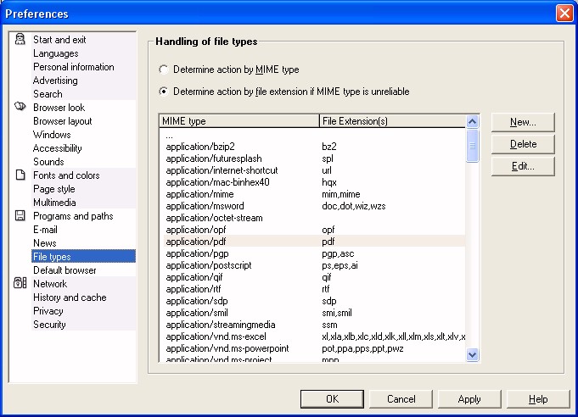Select application/msword row

point(314,206)
